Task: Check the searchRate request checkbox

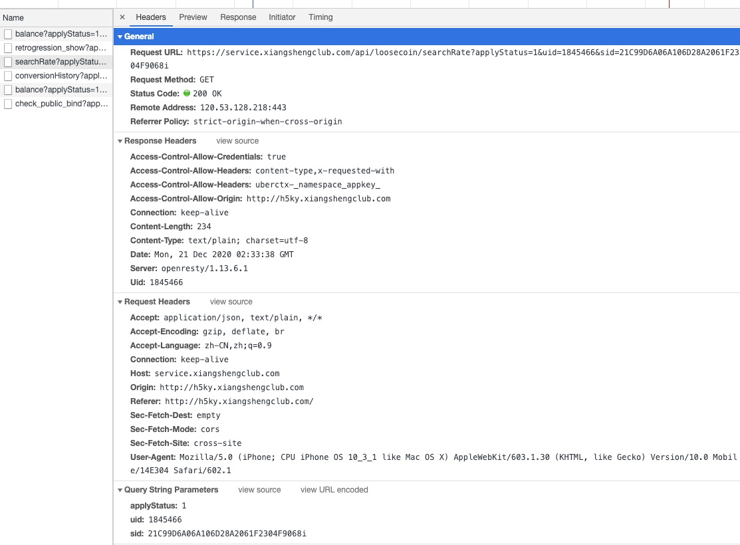Action: coord(9,62)
